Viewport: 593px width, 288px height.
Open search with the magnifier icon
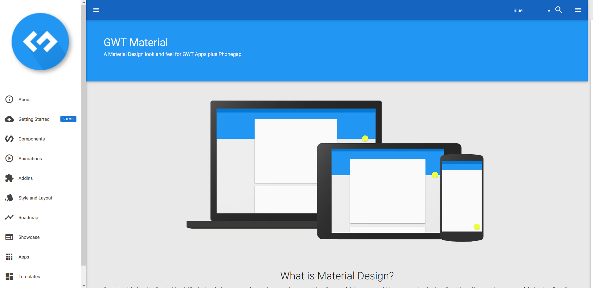pyautogui.click(x=558, y=10)
